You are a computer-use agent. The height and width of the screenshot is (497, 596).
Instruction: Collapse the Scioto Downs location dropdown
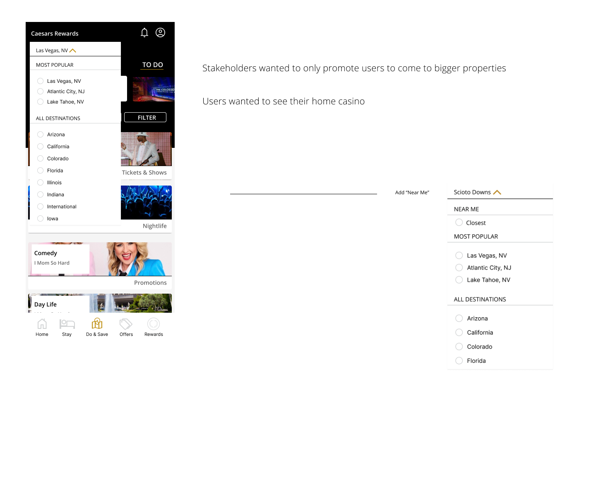pyautogui.click(x=497, y=192)
